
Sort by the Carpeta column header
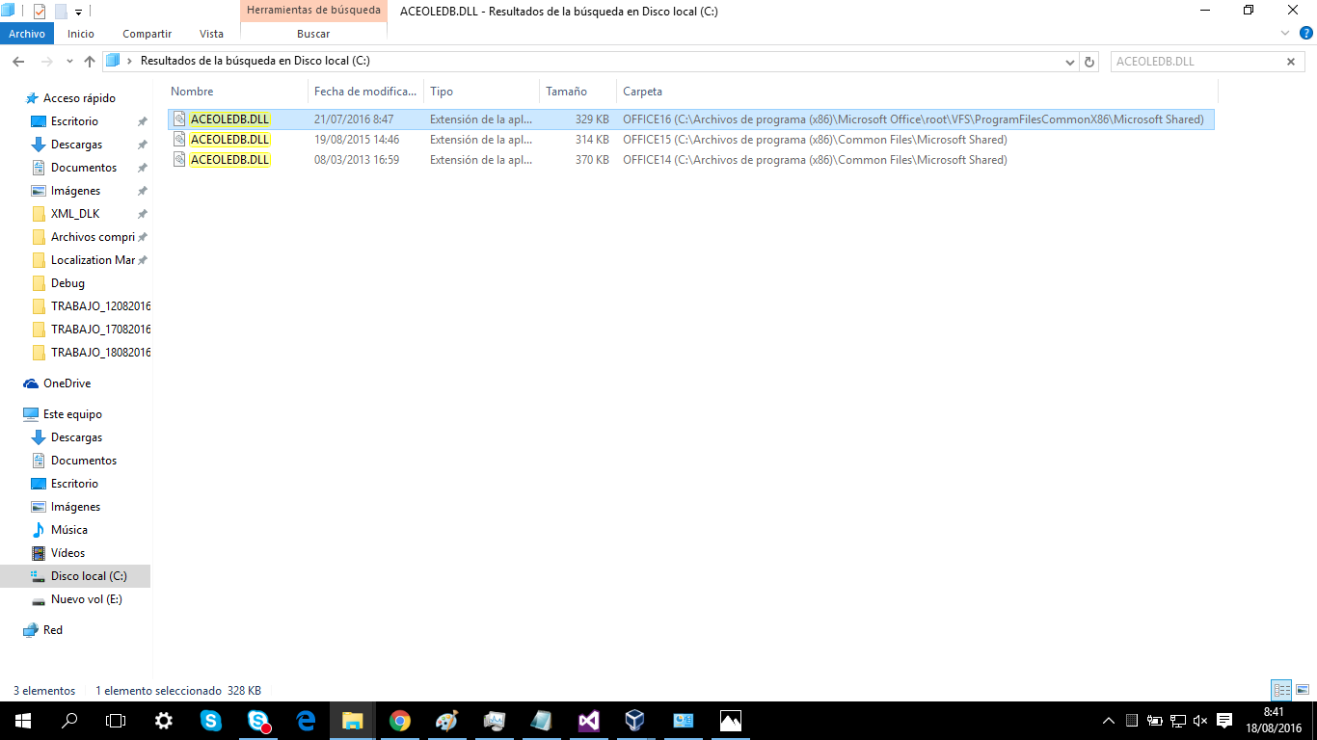(x=917, y=92)
